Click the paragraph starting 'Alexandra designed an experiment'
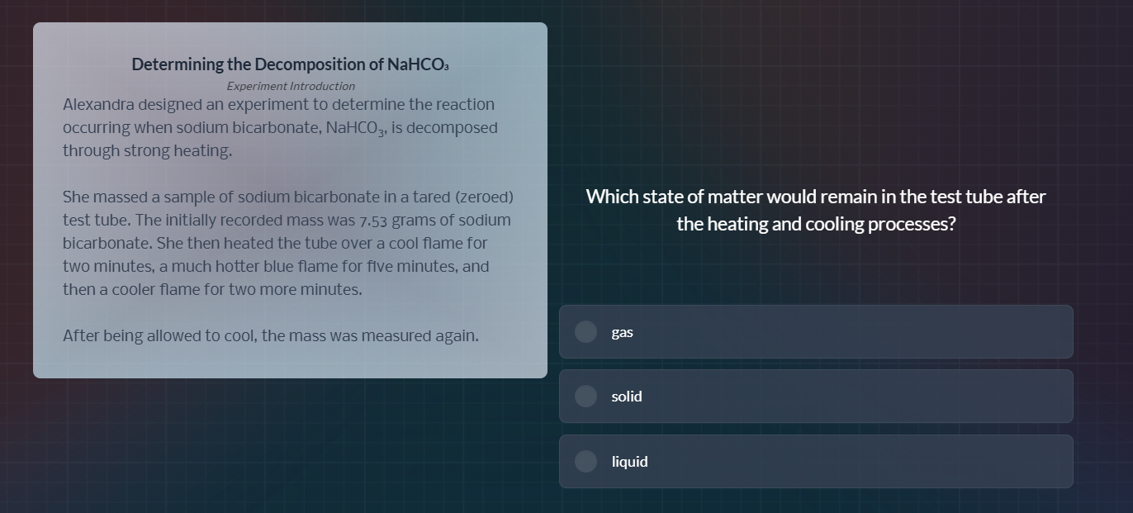The image size is (1133, 513). [x=279, y=127]
